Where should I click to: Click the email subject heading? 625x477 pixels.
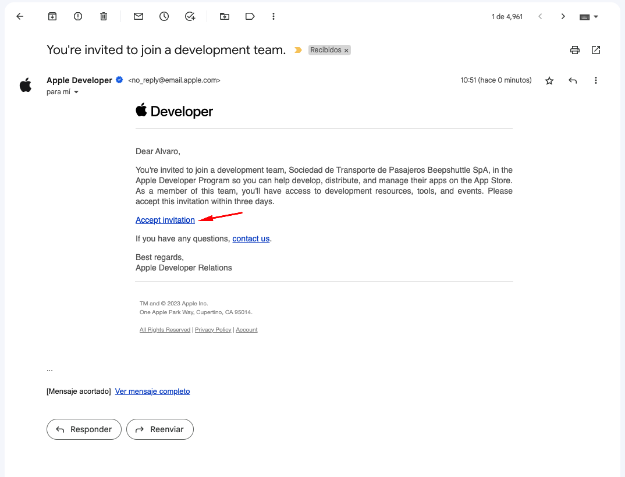point(166,50)
